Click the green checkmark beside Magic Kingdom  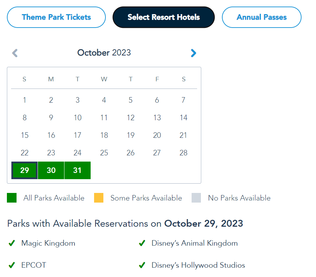pyautogui.click(x=12, y=243)
